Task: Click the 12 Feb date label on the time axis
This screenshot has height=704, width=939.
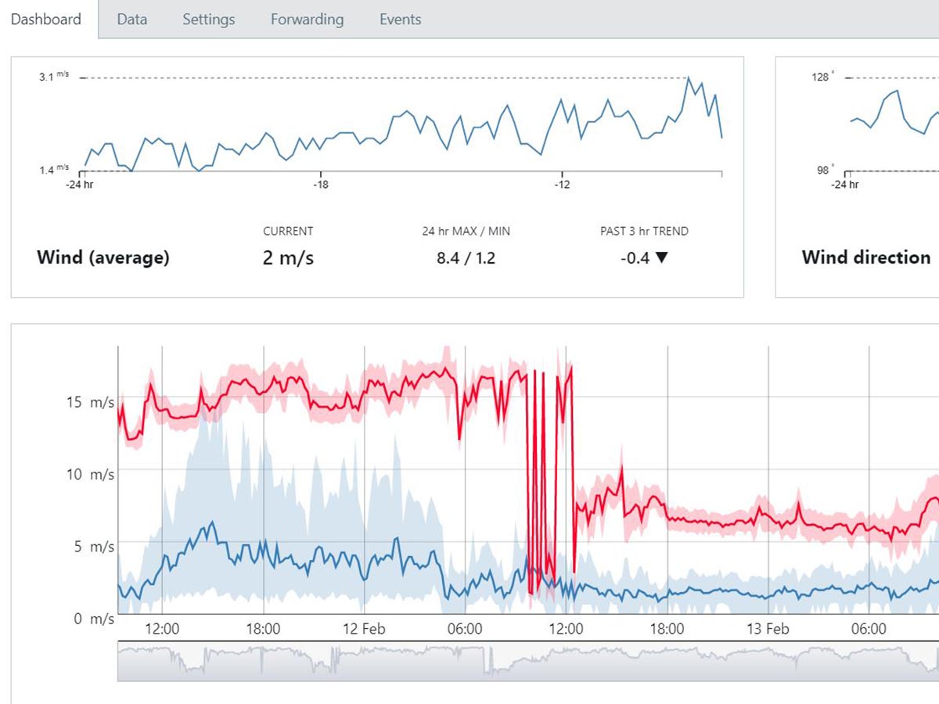Action: (363, 629)
